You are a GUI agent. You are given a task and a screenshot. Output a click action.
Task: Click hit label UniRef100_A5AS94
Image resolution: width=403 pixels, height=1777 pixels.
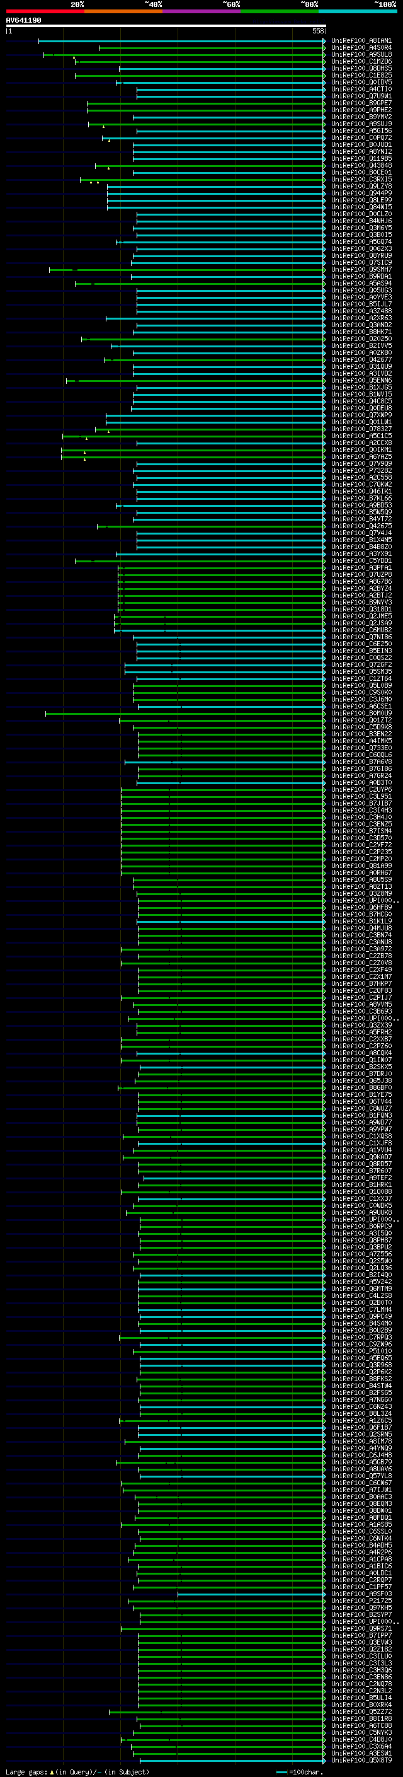(361, 284)
